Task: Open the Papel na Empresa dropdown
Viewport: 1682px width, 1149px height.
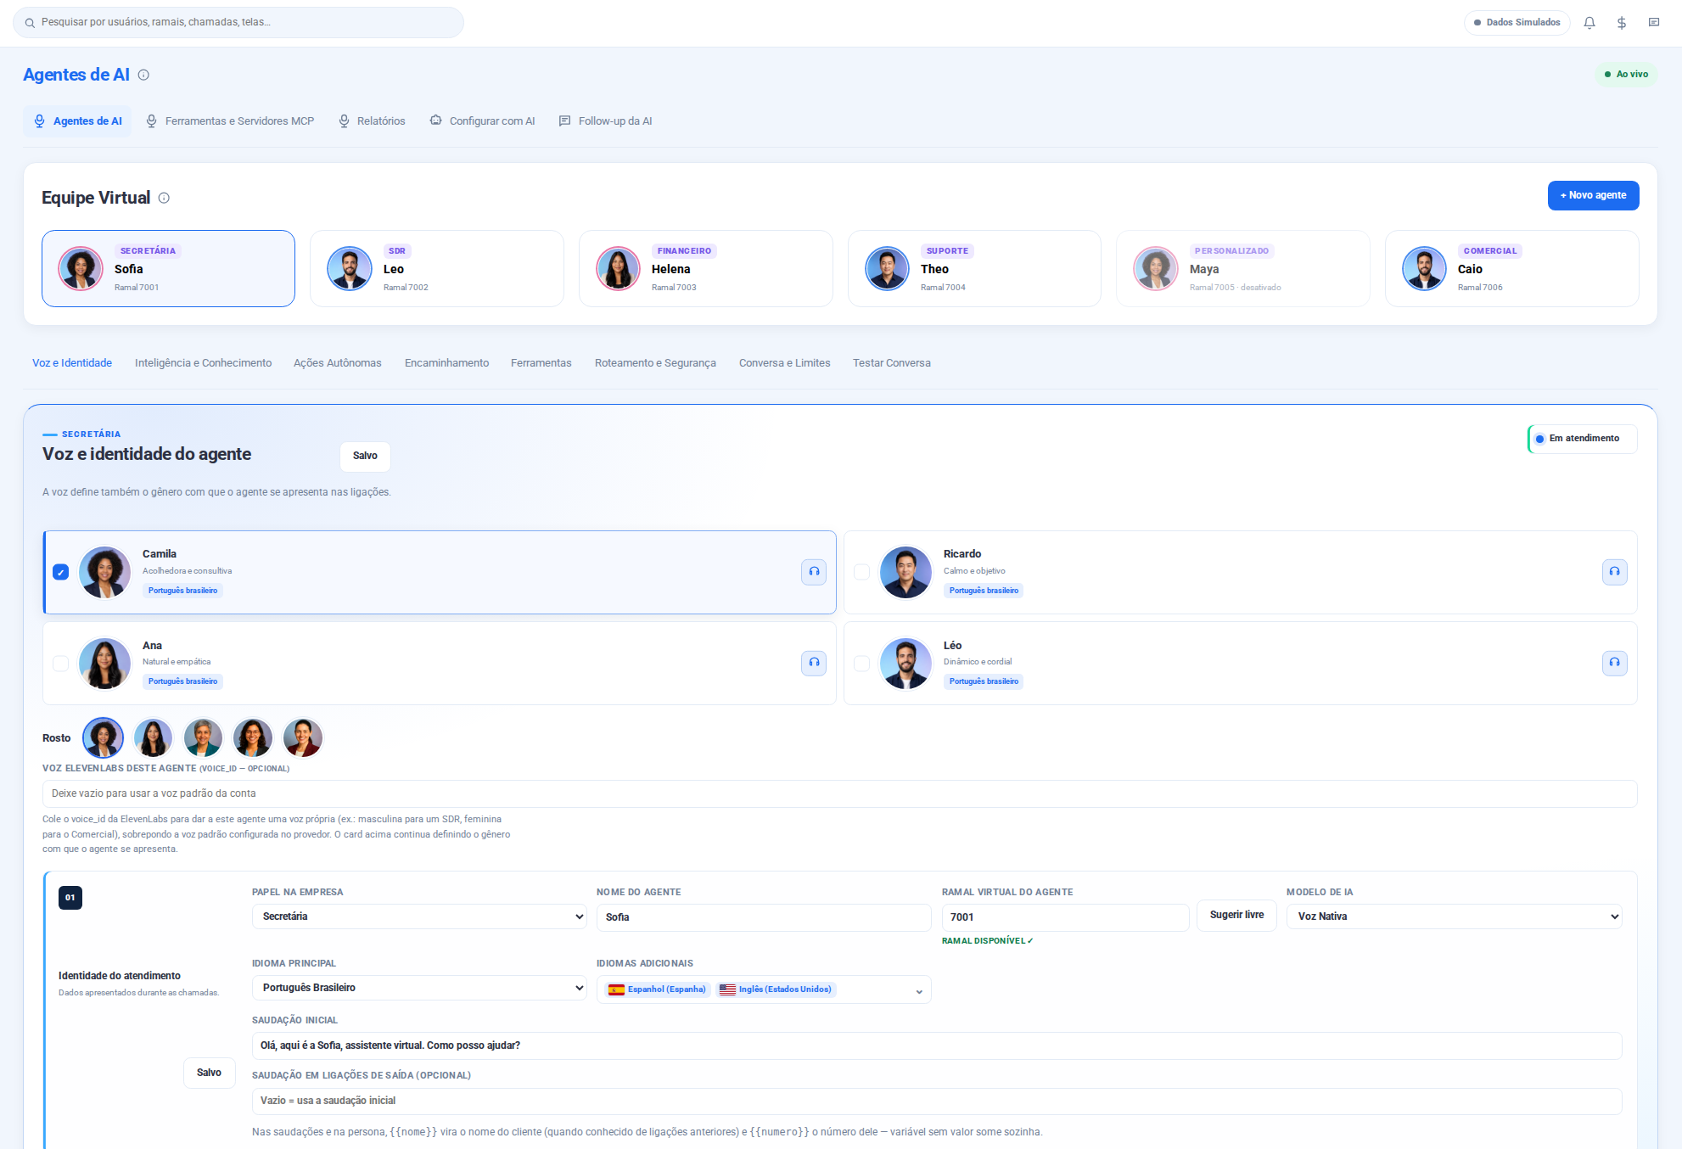Action: click(419, 916)
